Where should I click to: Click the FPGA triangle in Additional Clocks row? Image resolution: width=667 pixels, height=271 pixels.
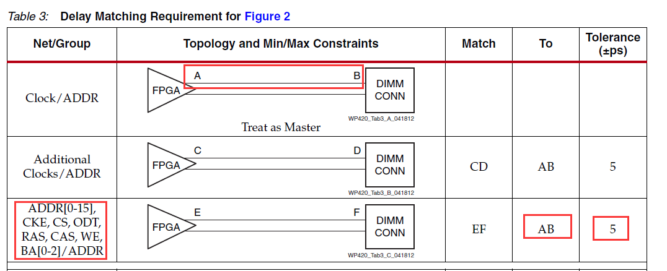(167, 165)
